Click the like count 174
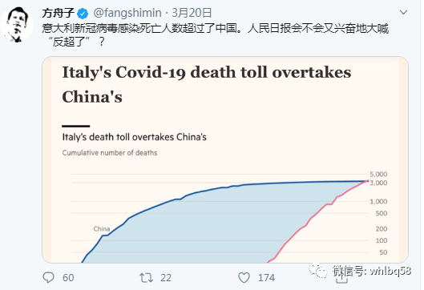The height and width of the screenshot is (290, 424). [x=266, y=278]
